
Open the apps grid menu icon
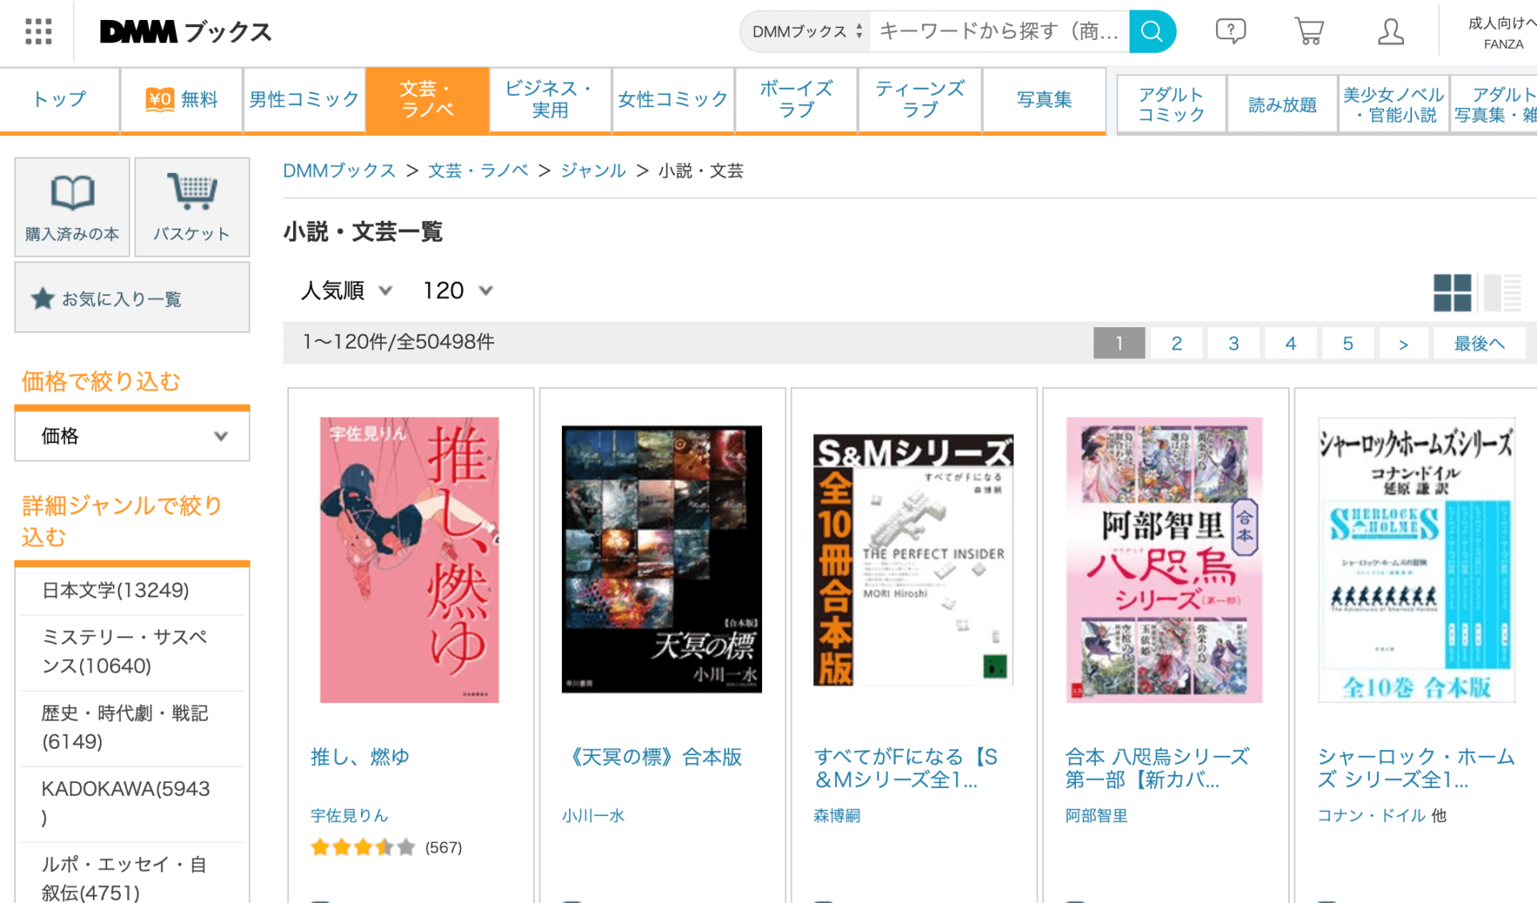(x=38, y=31)
